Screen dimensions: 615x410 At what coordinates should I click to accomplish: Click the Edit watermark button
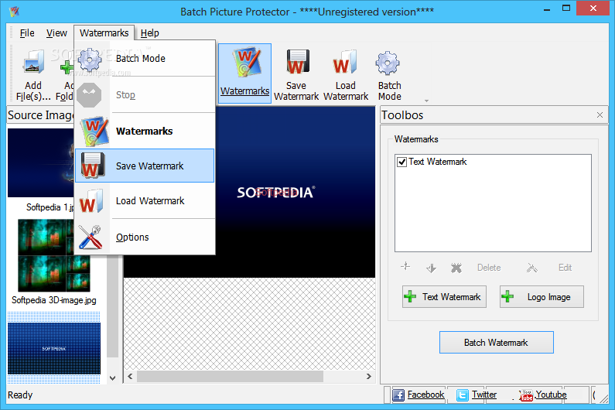[565, 268]
